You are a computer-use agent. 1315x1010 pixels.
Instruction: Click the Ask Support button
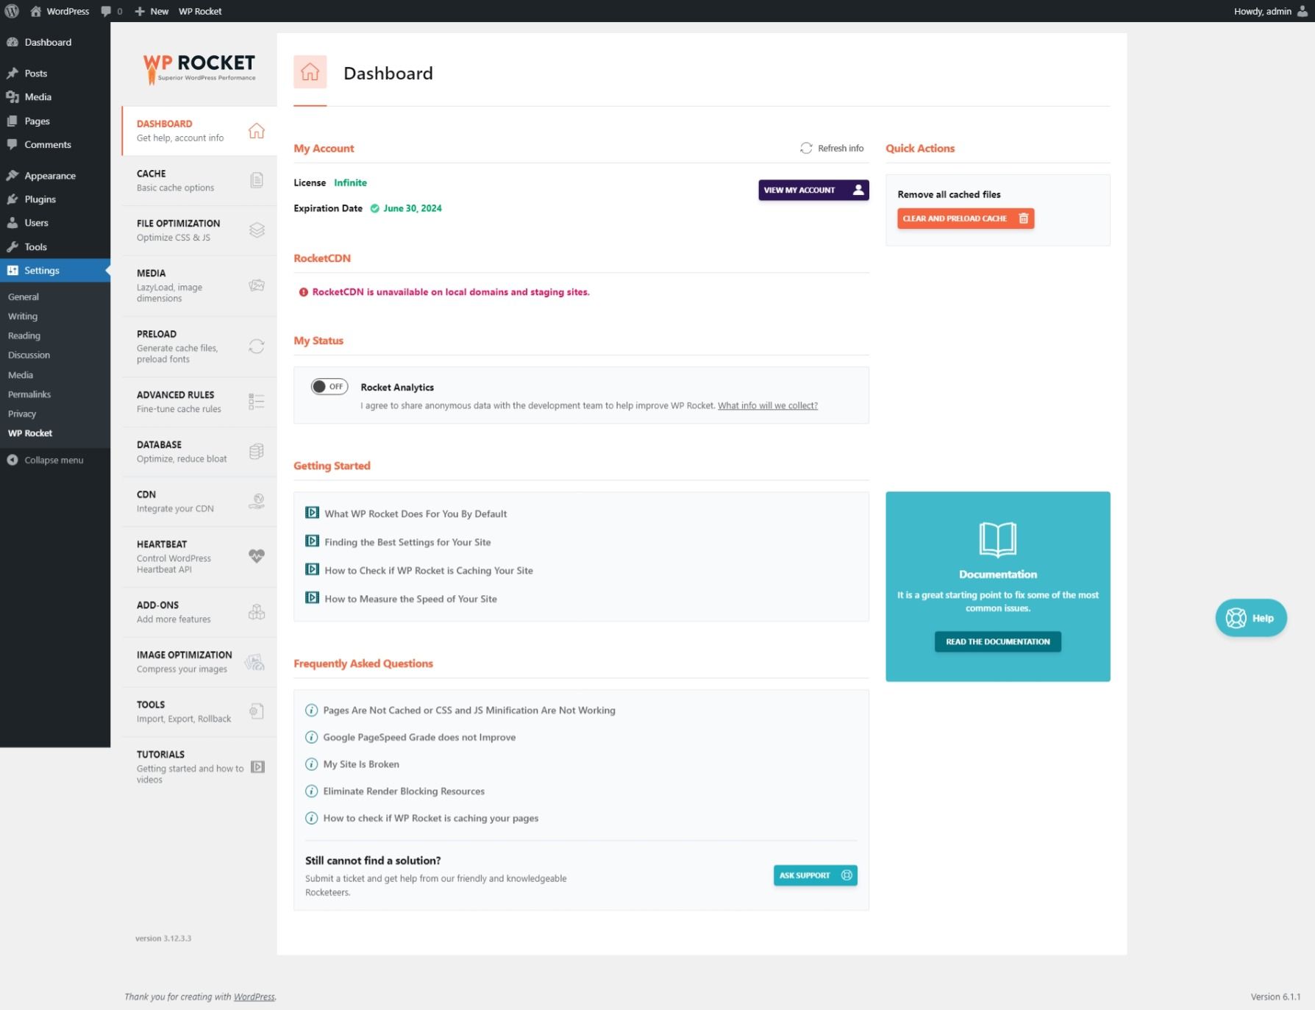[x=815, y=875]
